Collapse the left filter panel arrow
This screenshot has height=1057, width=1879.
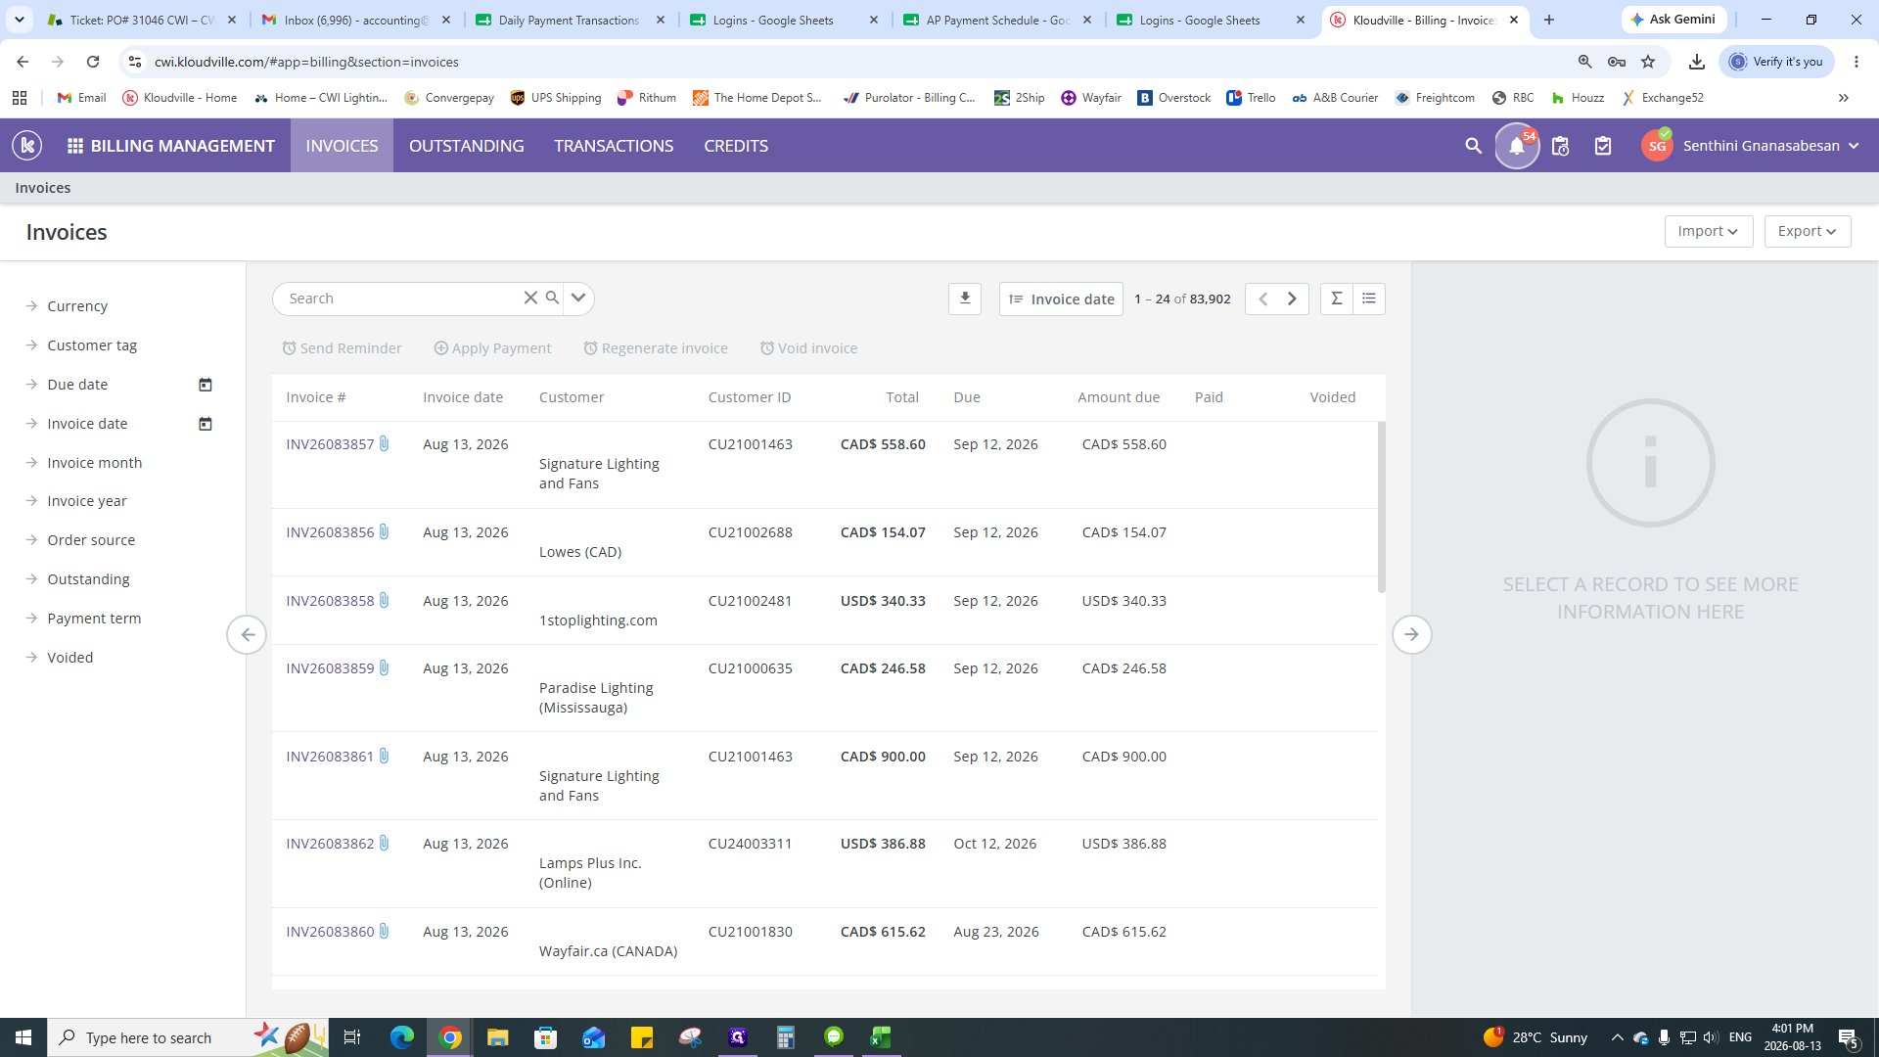click(x=247, y=634)
